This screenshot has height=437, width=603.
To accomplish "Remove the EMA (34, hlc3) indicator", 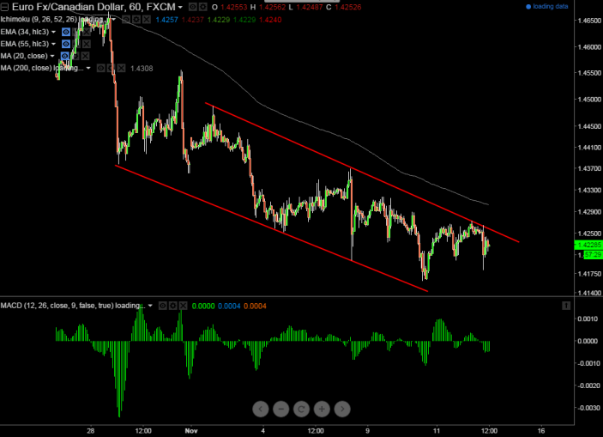I will pyautogui.click(x=87, y=32).
